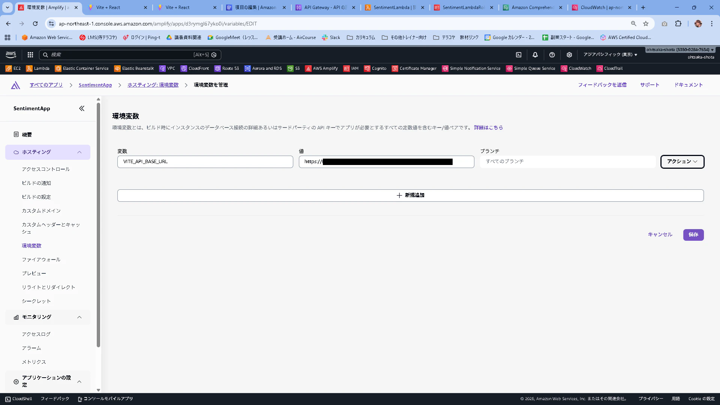The width and height of the screenshot is (720, 405).
Task: Click the 保存 button
Action: click(693, 235)
